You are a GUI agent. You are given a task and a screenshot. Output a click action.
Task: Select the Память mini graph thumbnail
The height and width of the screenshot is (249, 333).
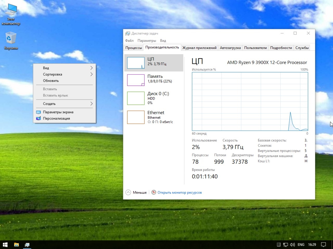coord(136,80)
